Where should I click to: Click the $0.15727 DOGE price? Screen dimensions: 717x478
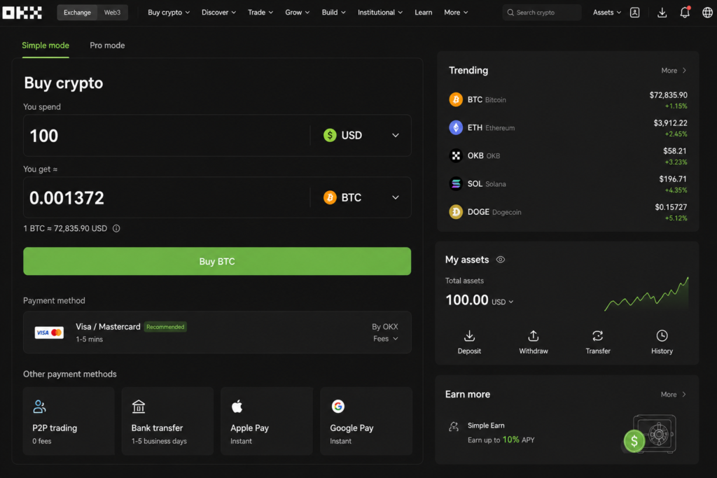click(x=671, y=207)
